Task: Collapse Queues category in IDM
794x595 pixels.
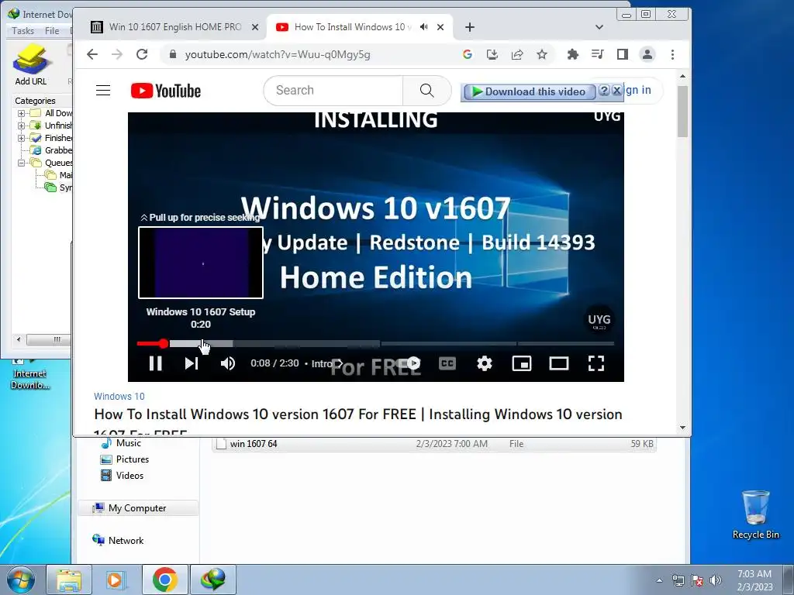Action: pyautogui.click(x=21, y=163)
